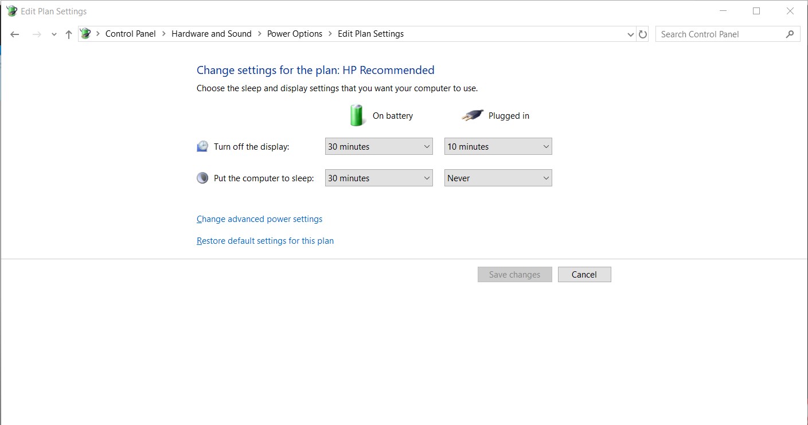808x425 pixels.
Task: Open Change advanced power settings
Action: click(259, 219)
